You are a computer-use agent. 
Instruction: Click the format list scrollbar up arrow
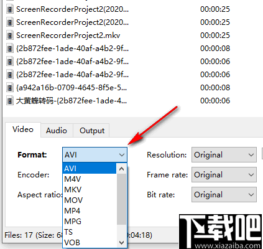tap(122, 169)
